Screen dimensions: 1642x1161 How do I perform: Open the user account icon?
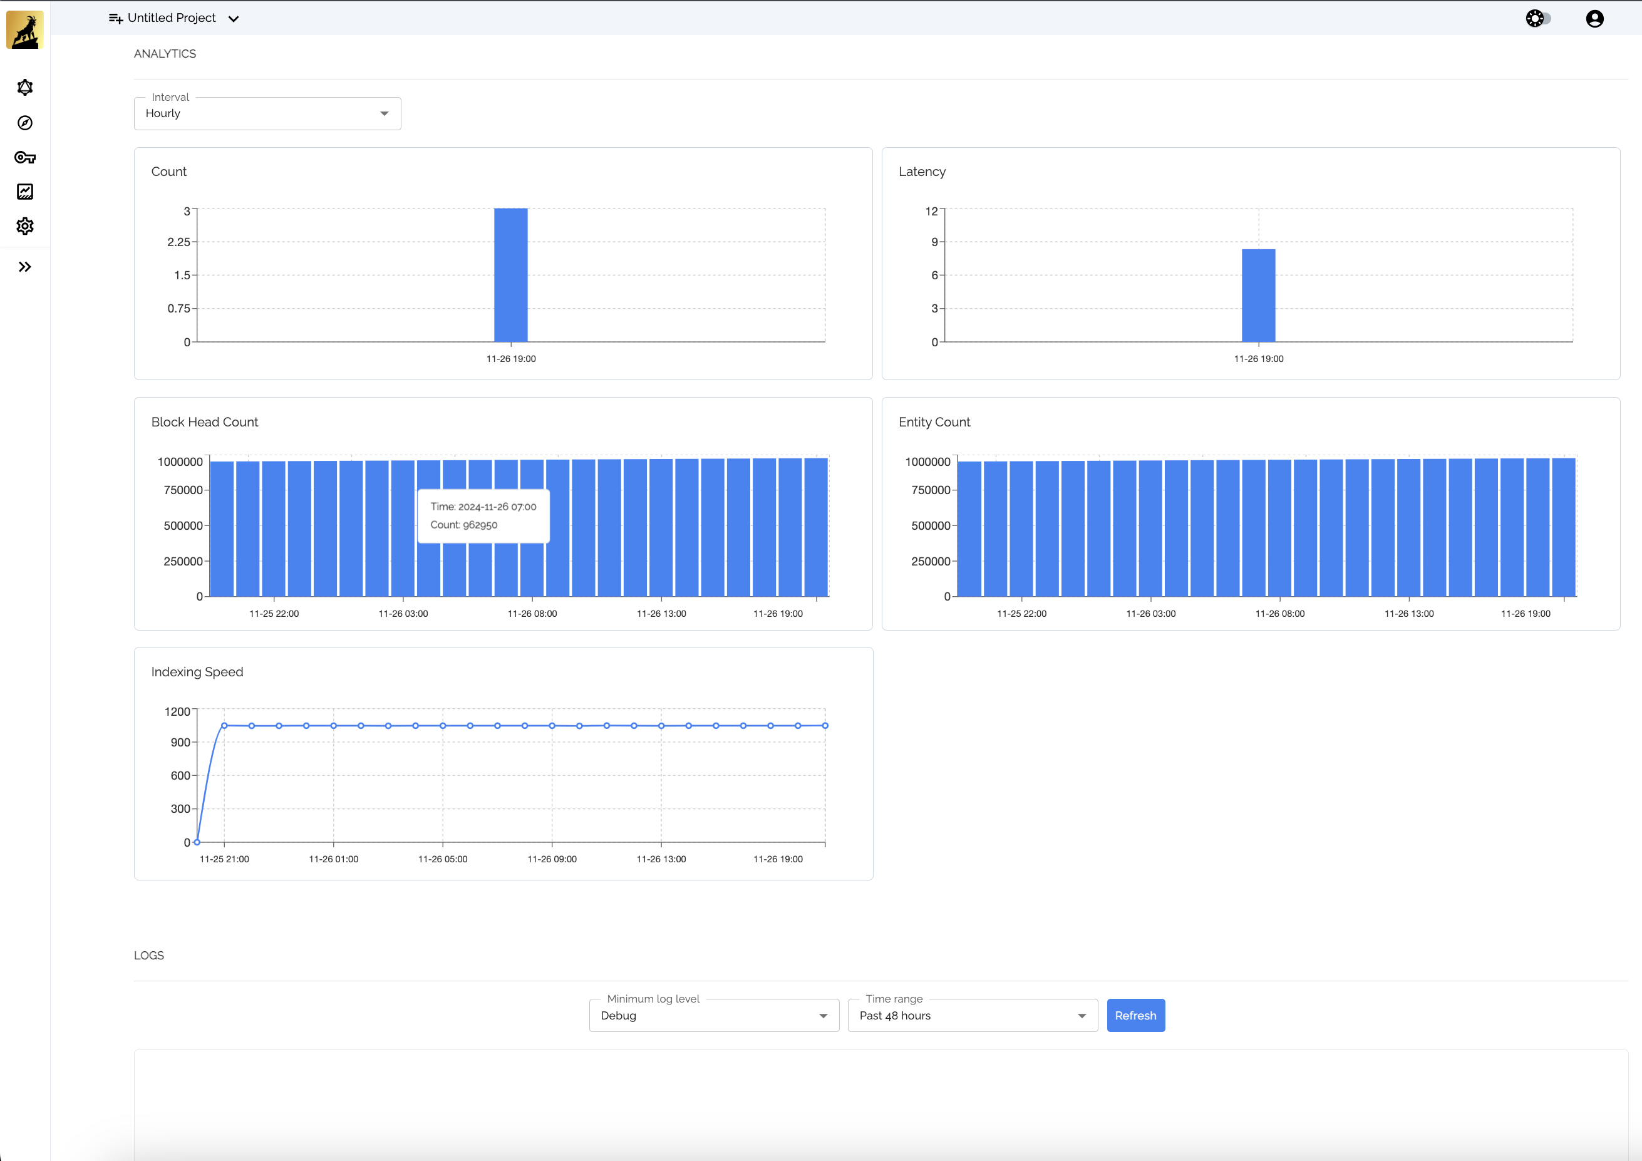(1595, 19)
